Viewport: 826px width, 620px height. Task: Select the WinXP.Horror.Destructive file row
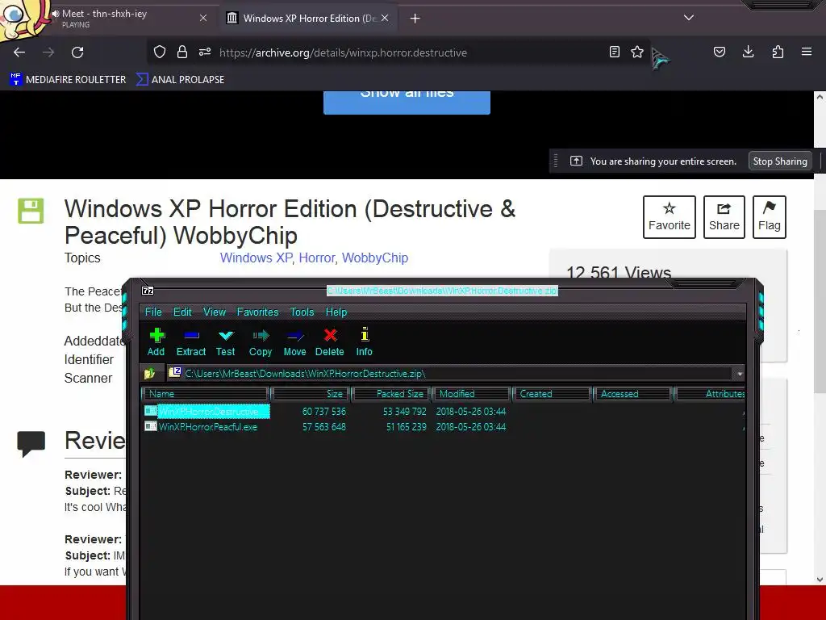(444, 411)
